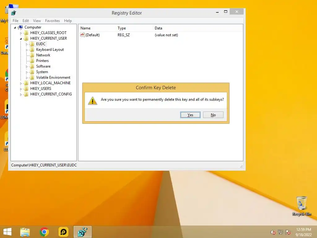Screen dimensions: 317x238
Task: Cancel deletion with the No button
Action: click(213, 115)
